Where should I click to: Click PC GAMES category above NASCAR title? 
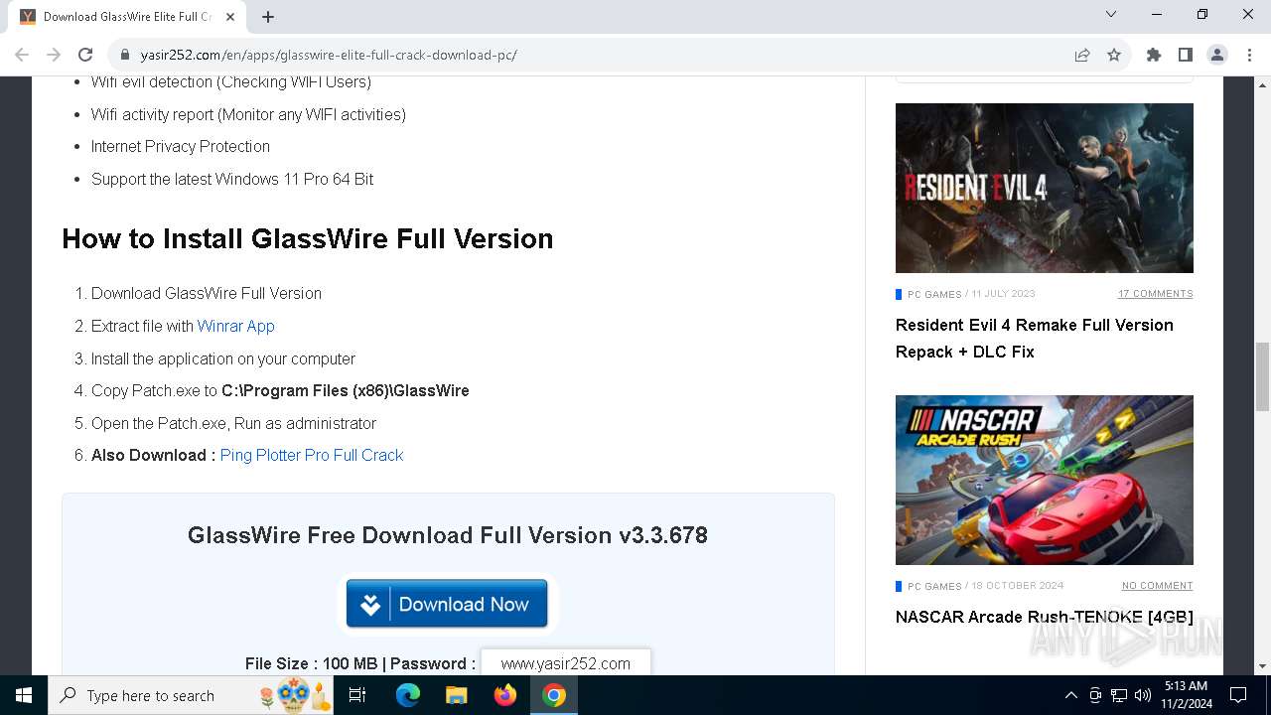934,586
